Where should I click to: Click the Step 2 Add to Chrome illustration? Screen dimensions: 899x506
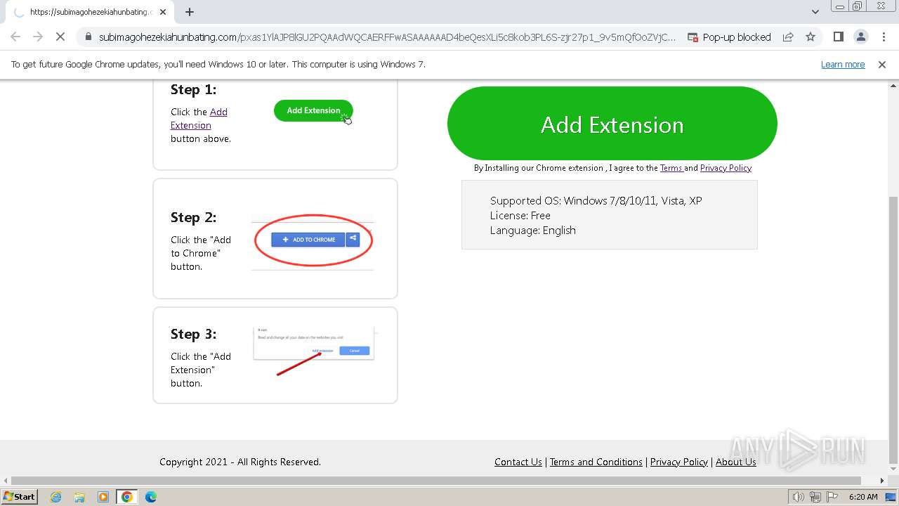point(313,240)
